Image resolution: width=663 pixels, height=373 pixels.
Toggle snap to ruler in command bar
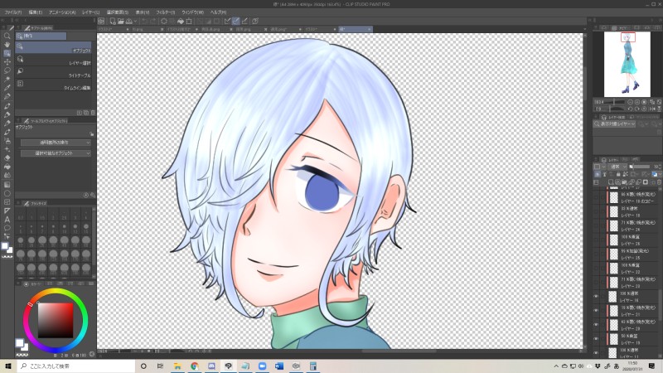click(x=227, y=21)
